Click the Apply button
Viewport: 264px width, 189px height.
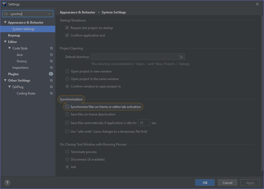(x=250, y=183)
